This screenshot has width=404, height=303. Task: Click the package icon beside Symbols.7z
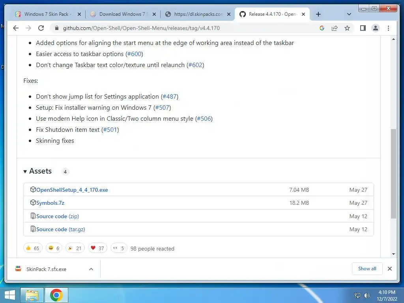pos(33,202)
